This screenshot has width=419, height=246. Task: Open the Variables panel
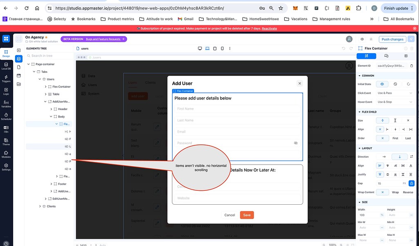(x=7, y=104)
